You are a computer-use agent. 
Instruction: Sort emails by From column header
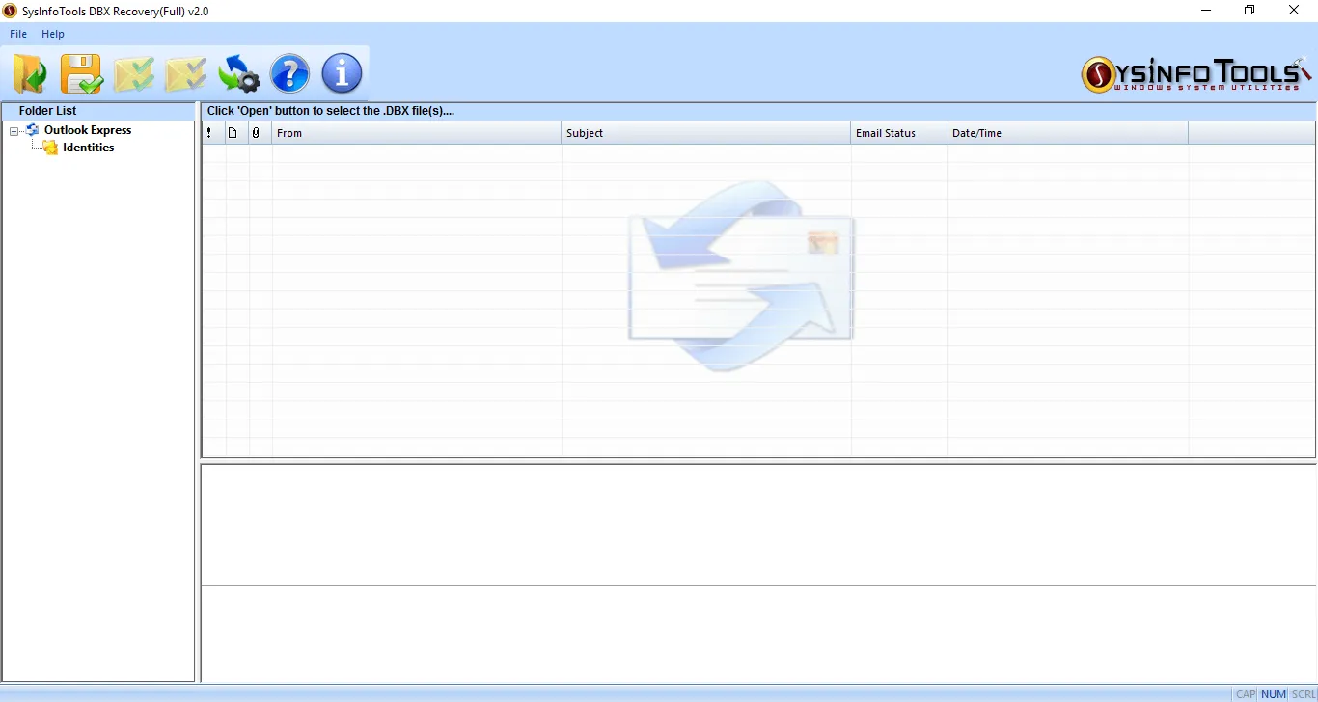point(417,133)
